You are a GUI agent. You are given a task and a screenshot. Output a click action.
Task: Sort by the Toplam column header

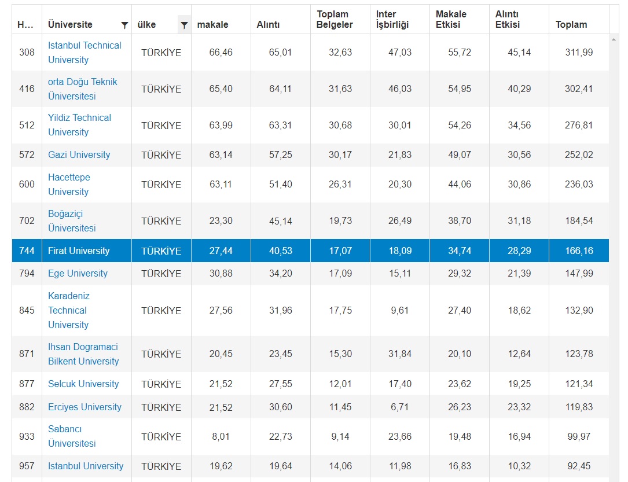pyautogui.click(x=571, y=24)
